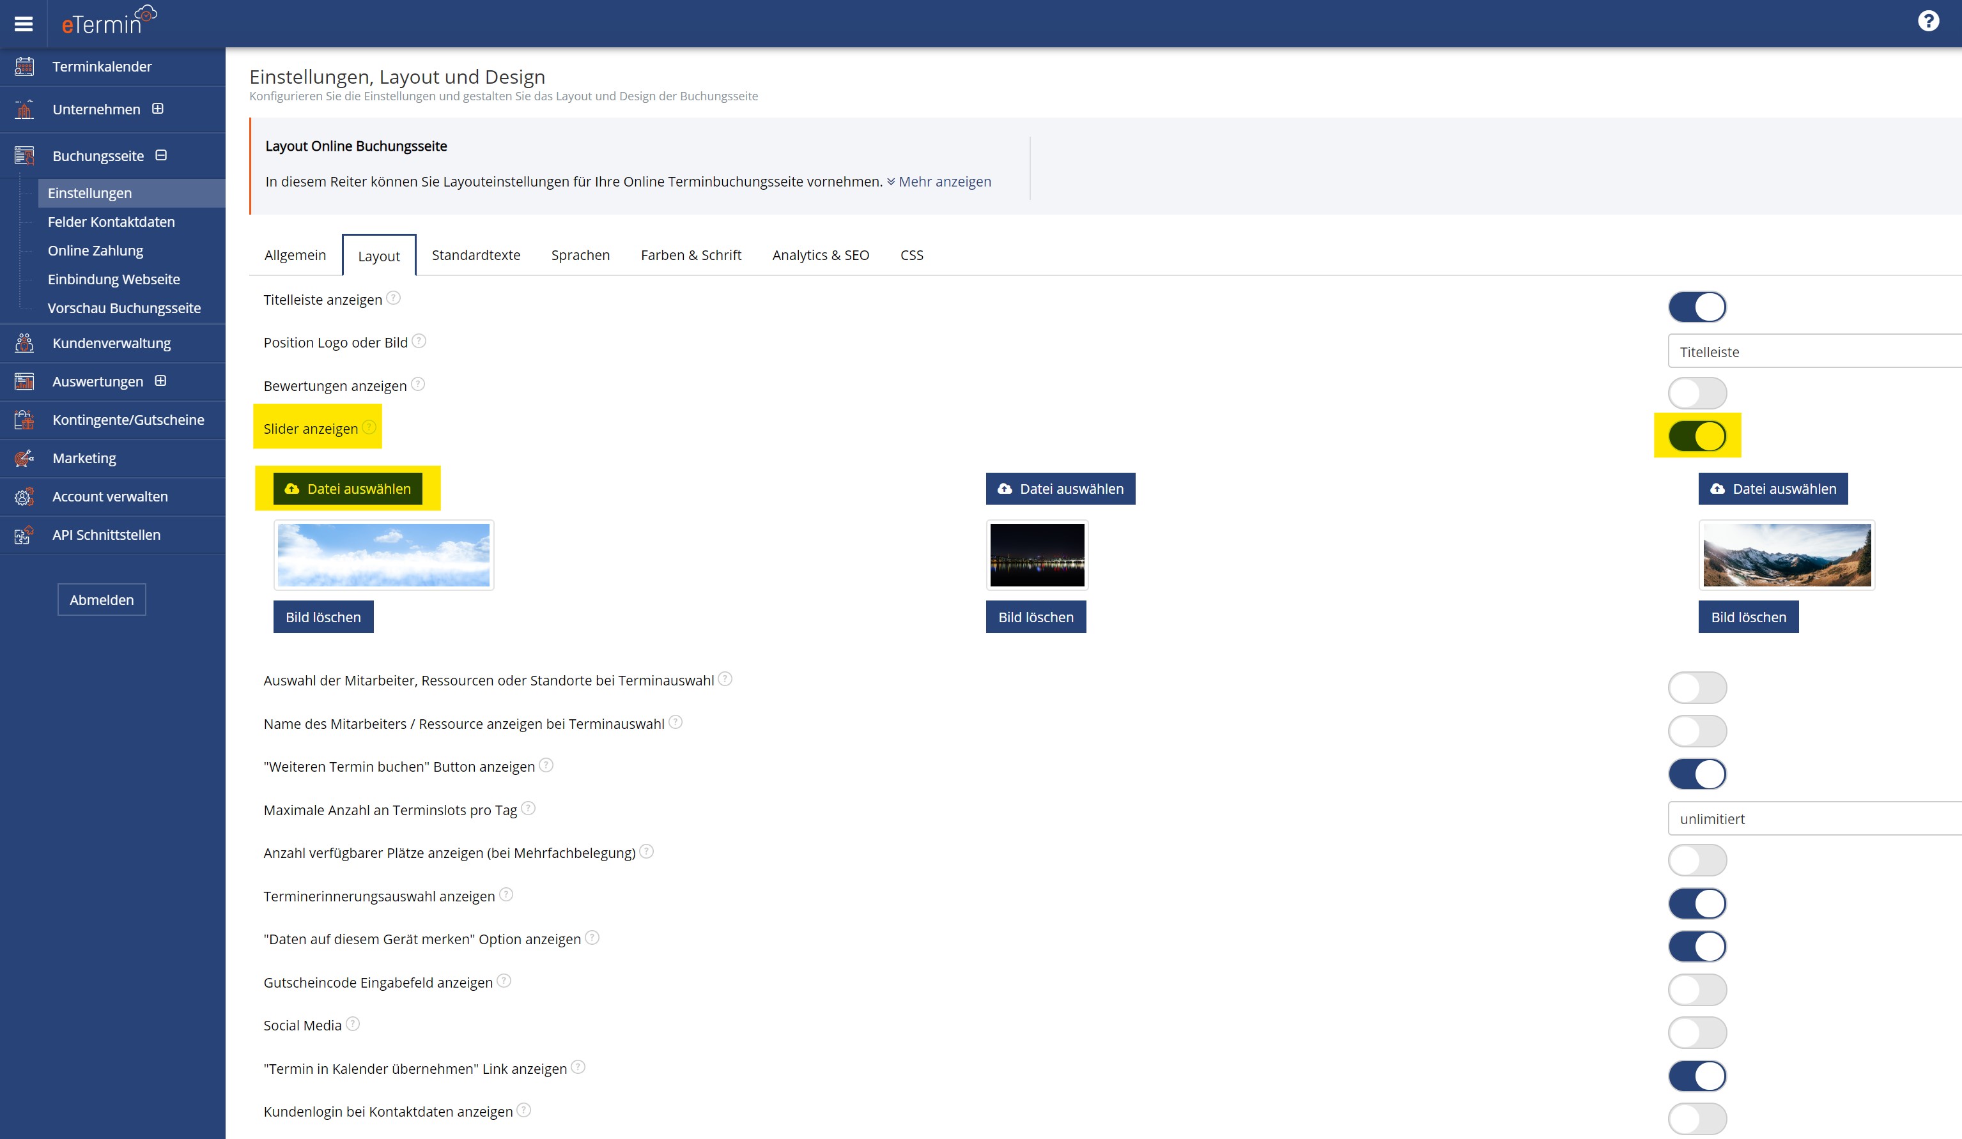1962x1139 pixels.
Task: Show help for Titelleiste anzeigen
Action: coord(394,298)
